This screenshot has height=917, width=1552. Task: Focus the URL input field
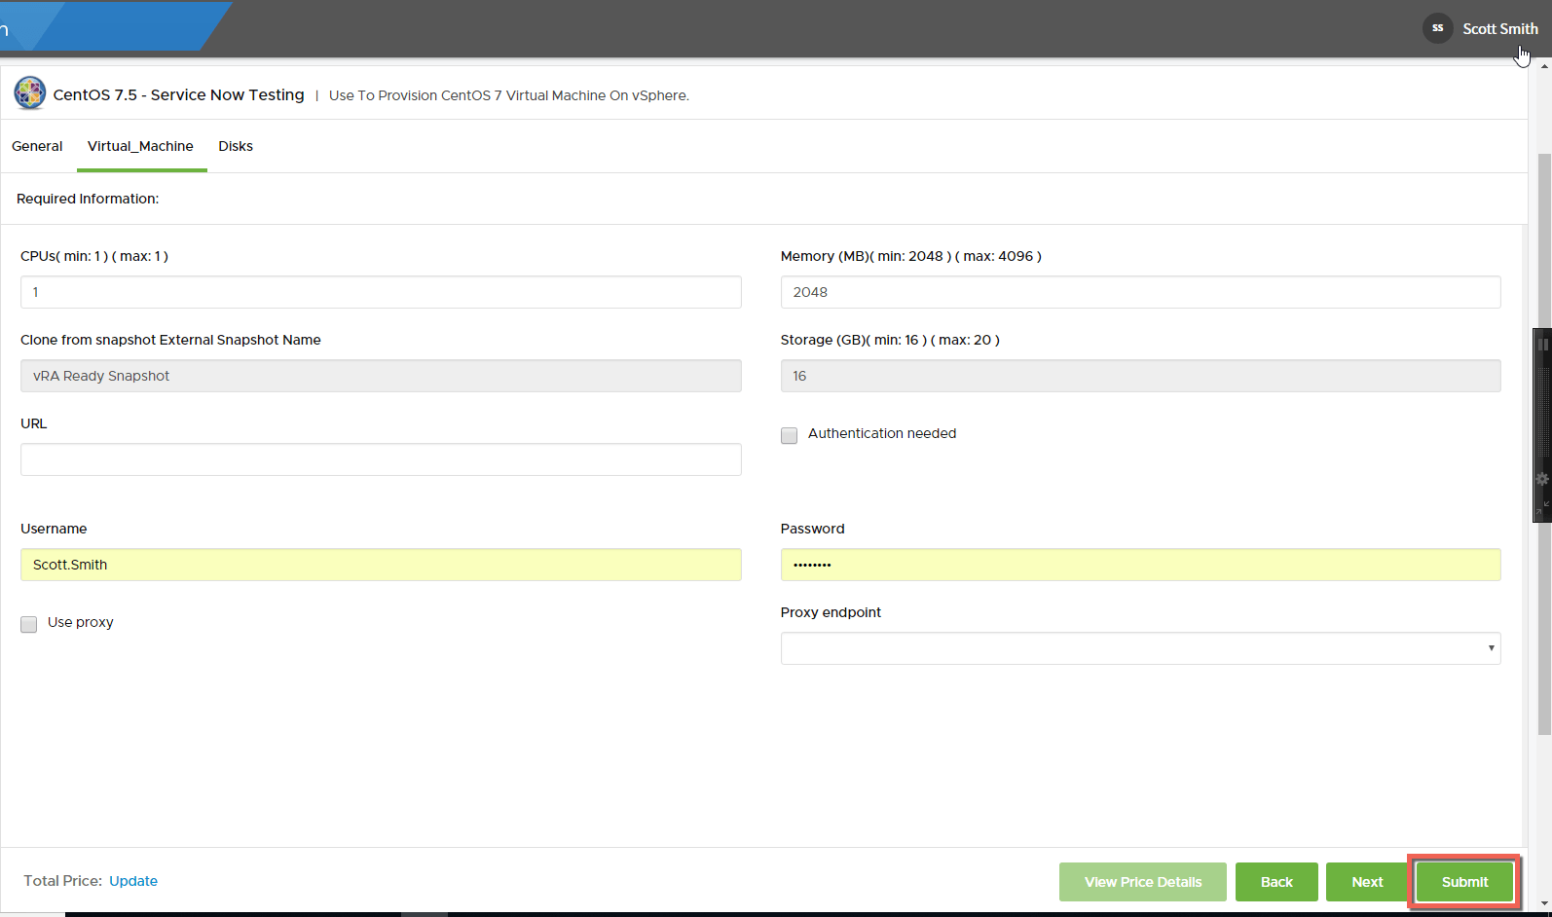(x=381, y=459)
